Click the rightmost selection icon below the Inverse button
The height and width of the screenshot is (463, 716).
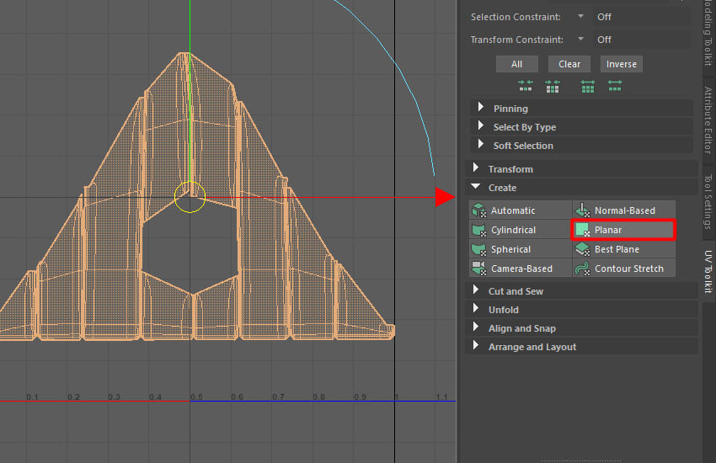pos(615,86)
